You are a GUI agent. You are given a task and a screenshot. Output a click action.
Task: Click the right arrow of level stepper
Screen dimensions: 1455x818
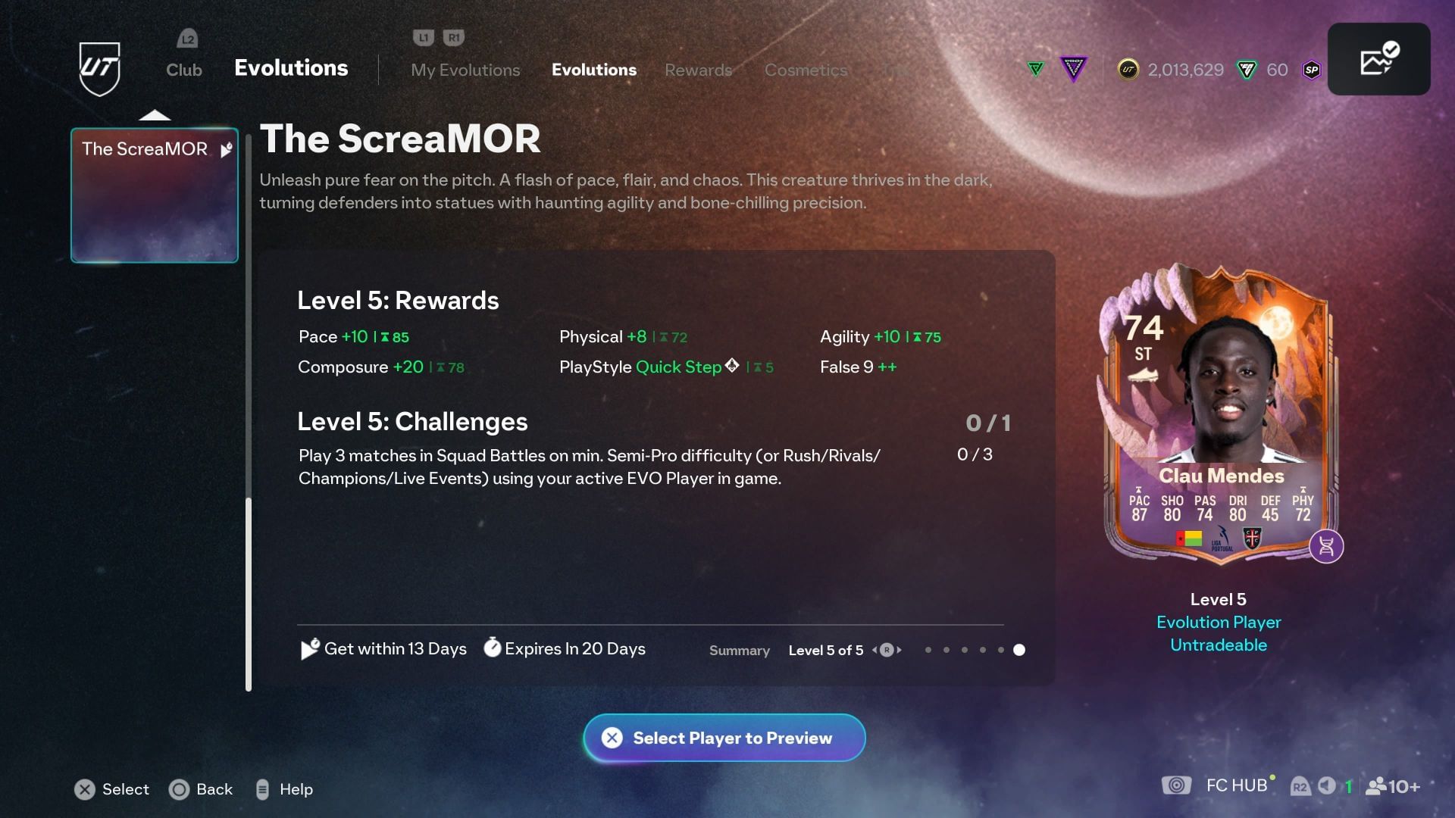click(900, 650)
